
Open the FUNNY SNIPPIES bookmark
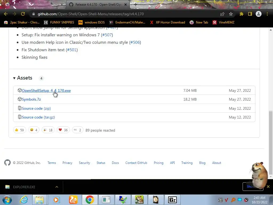(x=59, y=22)
